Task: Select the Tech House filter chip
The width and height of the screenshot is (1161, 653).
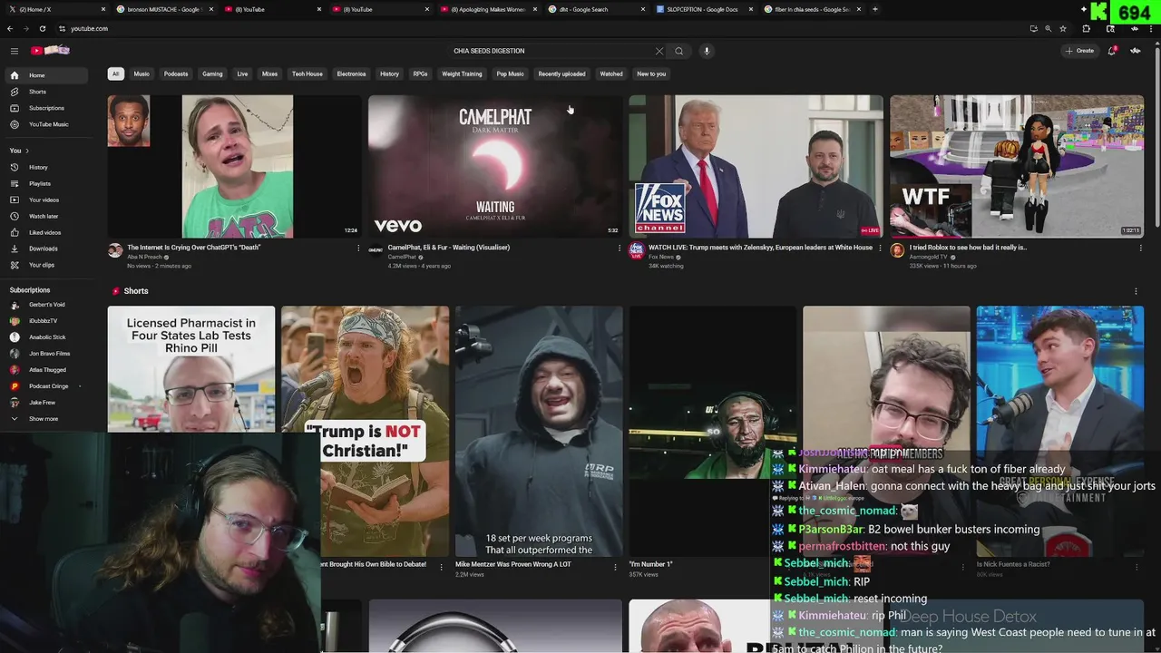Action: click(307, 73)
